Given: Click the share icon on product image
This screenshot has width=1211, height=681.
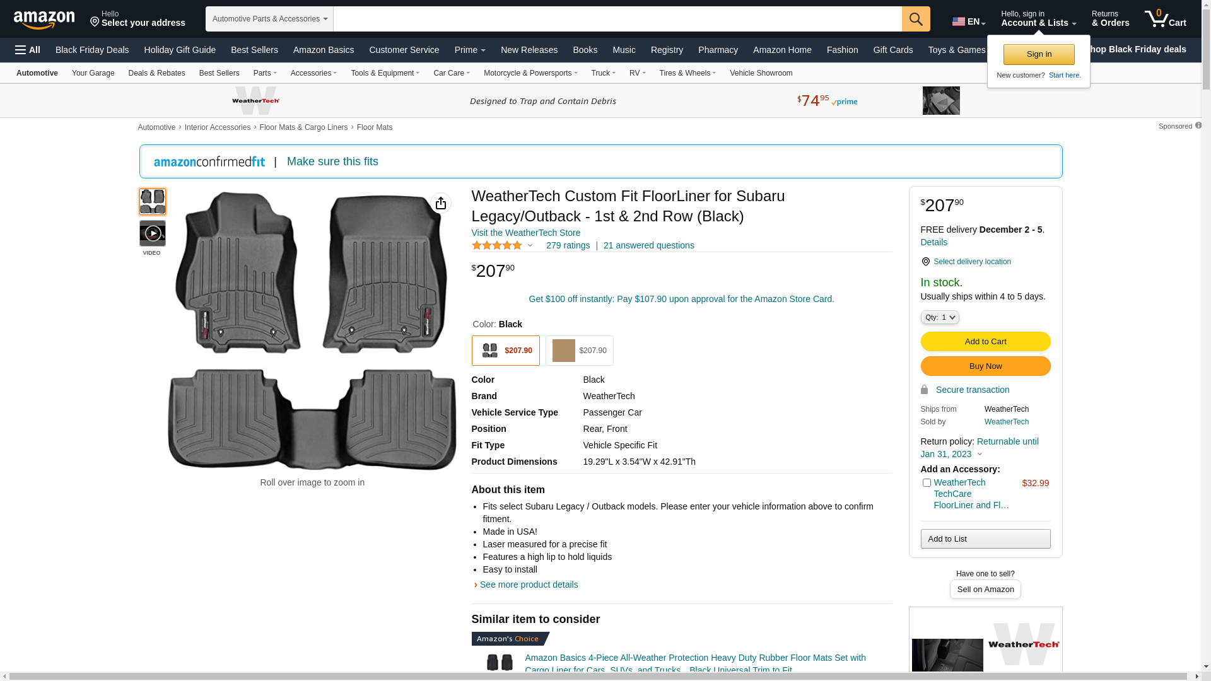Looking at the screenshot, I should click(x=441, y=203).
